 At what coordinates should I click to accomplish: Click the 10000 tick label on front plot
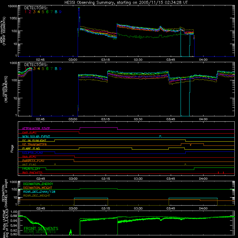[12, 6]
